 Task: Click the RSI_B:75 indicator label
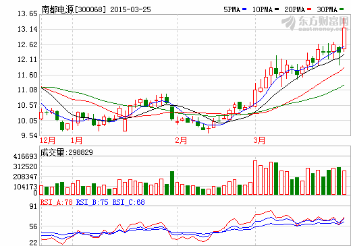pyautogui.click(x=92, y=202)
